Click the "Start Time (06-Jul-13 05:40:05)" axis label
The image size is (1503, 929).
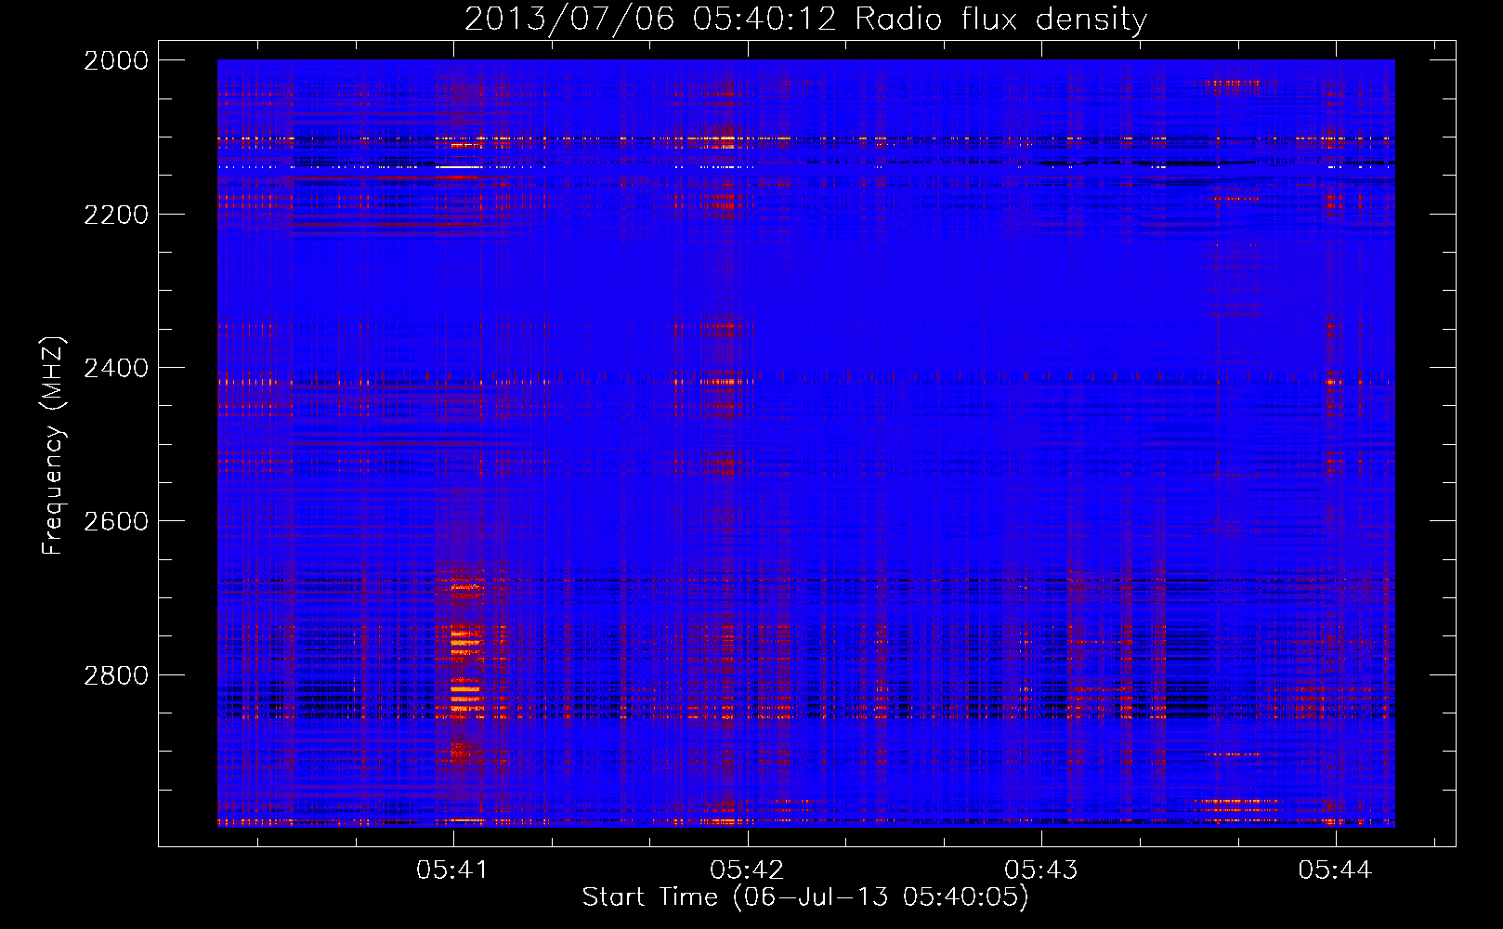pyautogui.click(x=805, y=897)
